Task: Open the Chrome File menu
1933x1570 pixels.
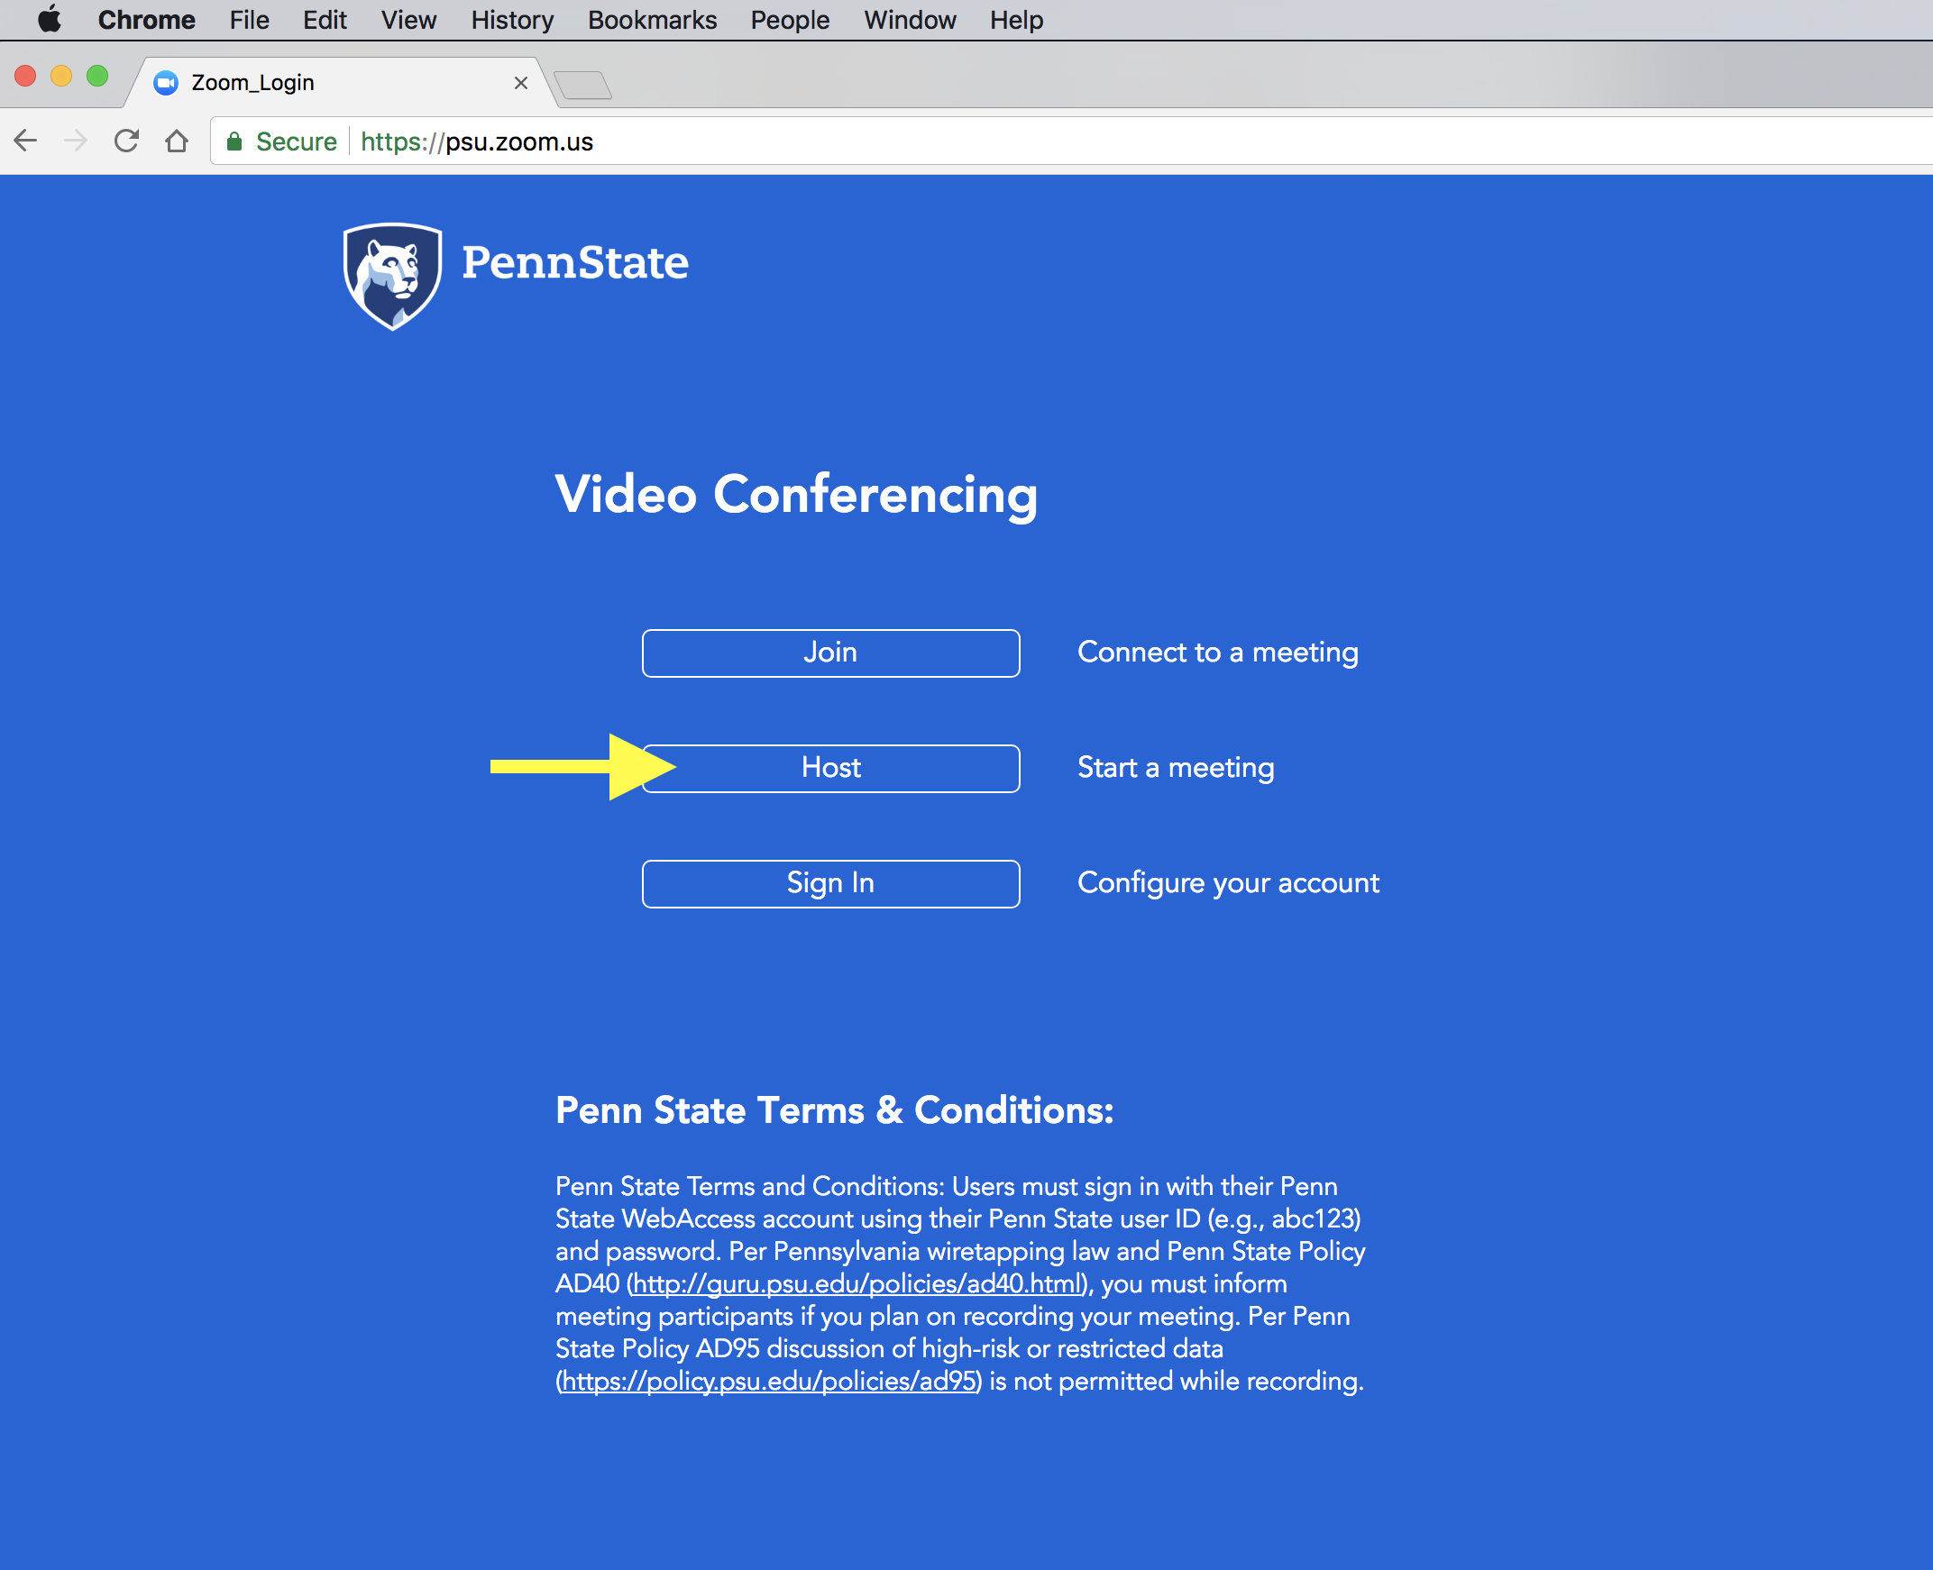Action: click(249, 19)
